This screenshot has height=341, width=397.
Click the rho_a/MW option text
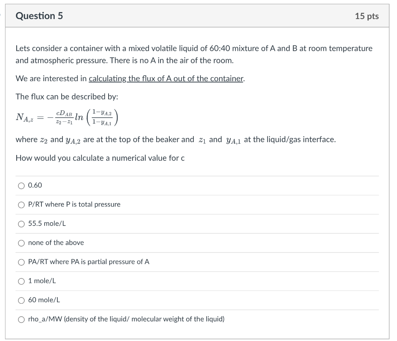point(126,319)
